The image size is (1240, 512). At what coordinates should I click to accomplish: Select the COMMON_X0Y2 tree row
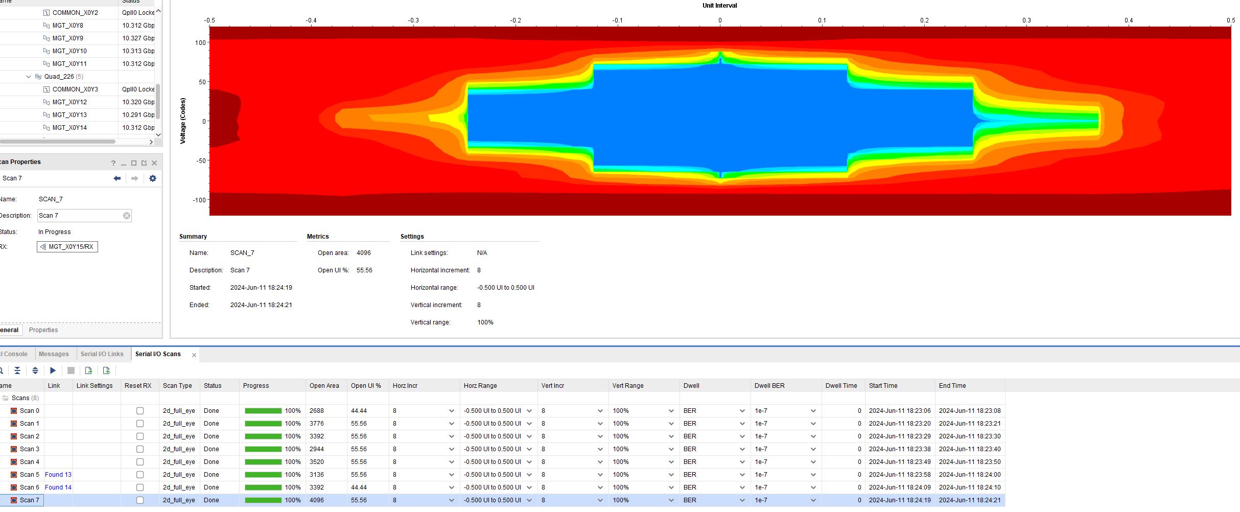click(77, 13)
